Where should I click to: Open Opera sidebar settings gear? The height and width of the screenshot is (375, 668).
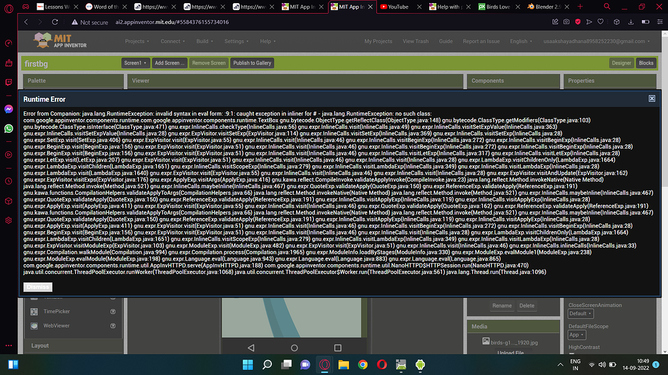(8, 220)
